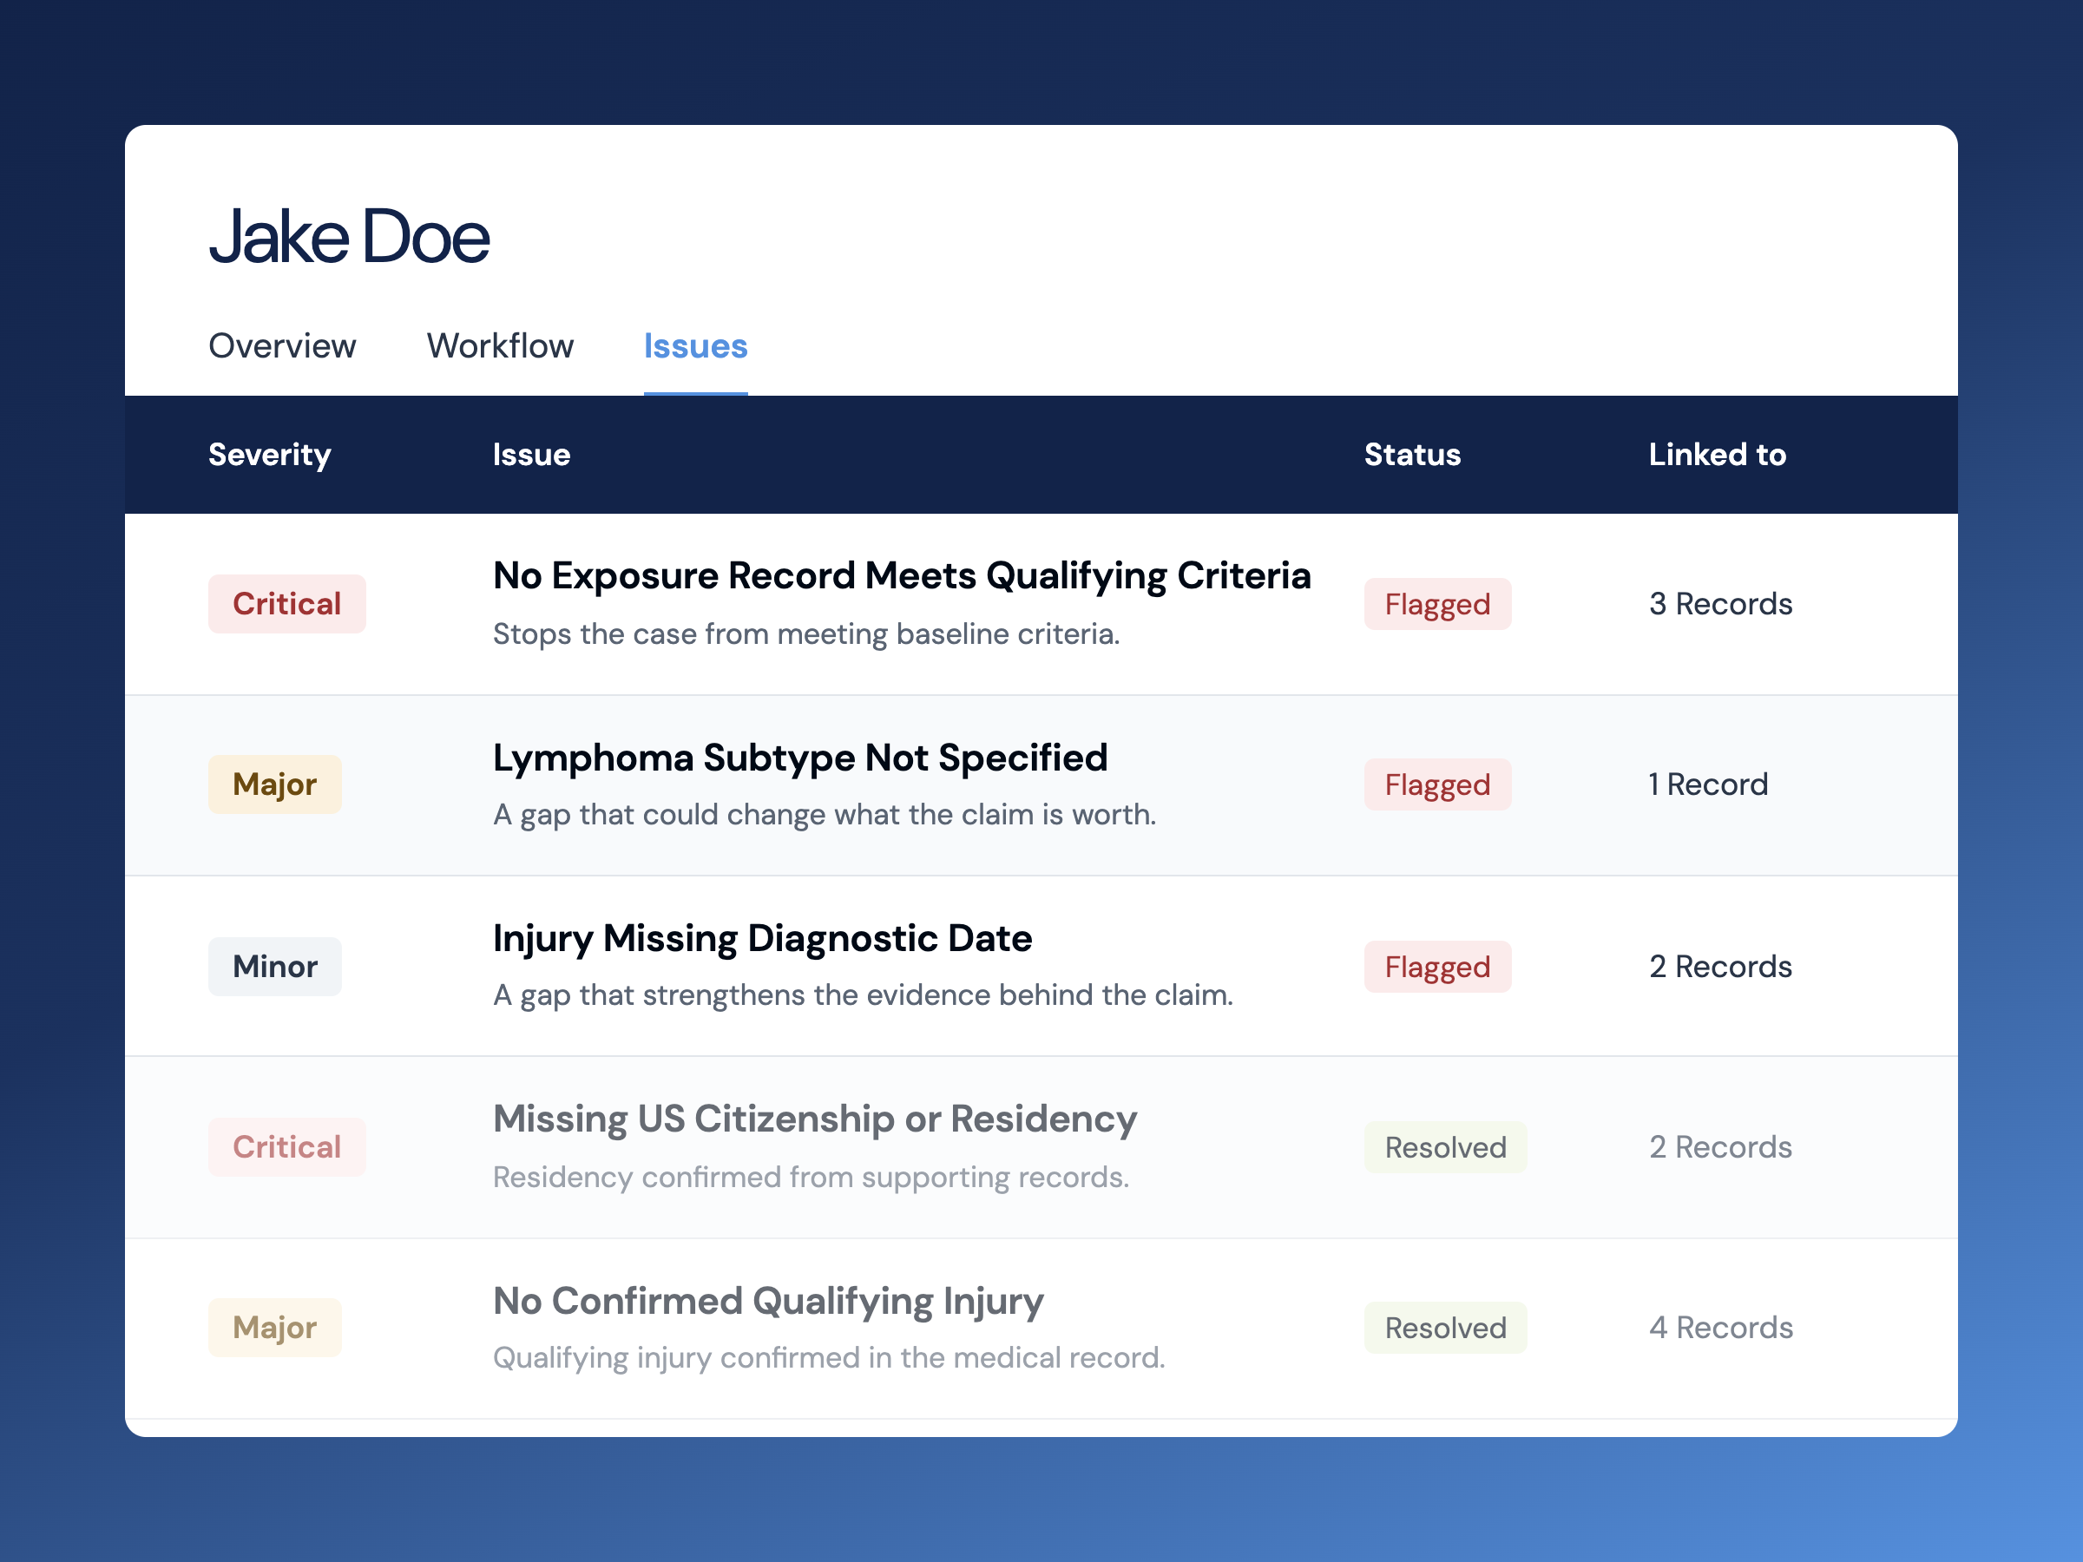Click Resolved status on No Confirmed Qualifying Injury row

(1444, 1328)
